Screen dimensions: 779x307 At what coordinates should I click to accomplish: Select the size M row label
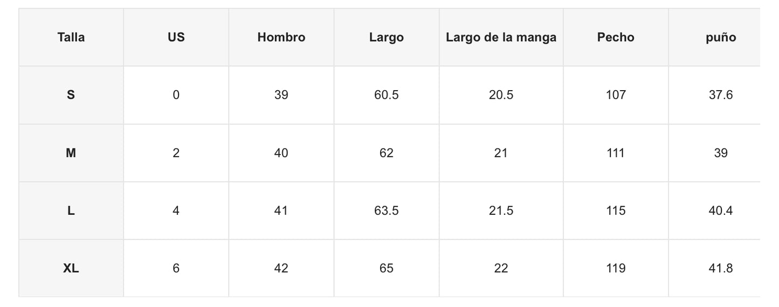point(71,153)
